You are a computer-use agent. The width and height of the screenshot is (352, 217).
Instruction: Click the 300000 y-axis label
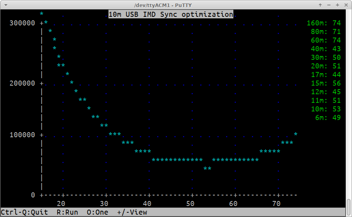[22, 23]
